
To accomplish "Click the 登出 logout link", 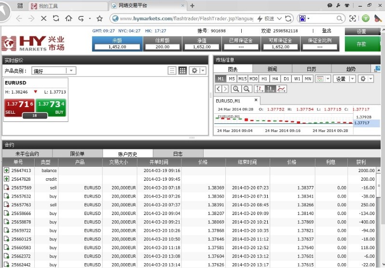I will 327,31.
